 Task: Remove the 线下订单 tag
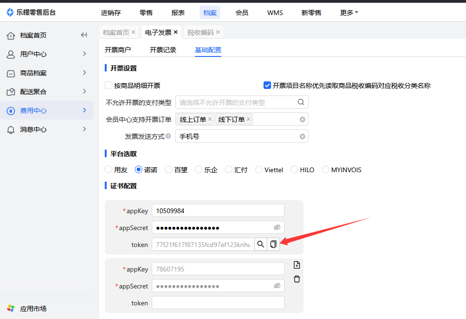pyautogui.click(x=249, y=119)
